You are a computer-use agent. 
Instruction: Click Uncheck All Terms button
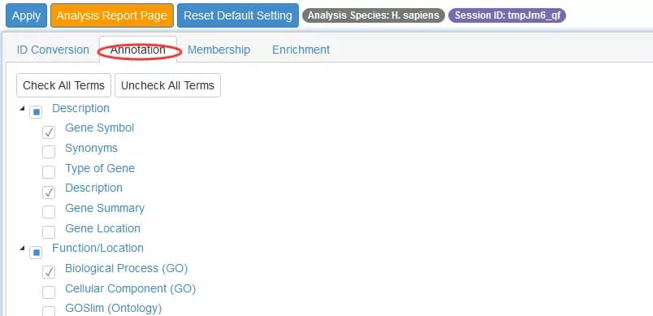(167, 85)
